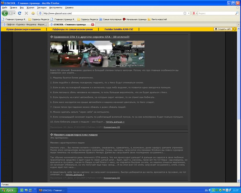
Task: Focus the URL address field
Action: 113,13
